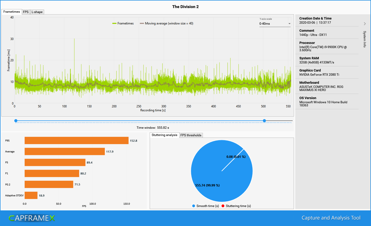Open the Y-axis scale dropdown
Image resolution: width=371 pixels, height=226 pixels.
[275, 24]
